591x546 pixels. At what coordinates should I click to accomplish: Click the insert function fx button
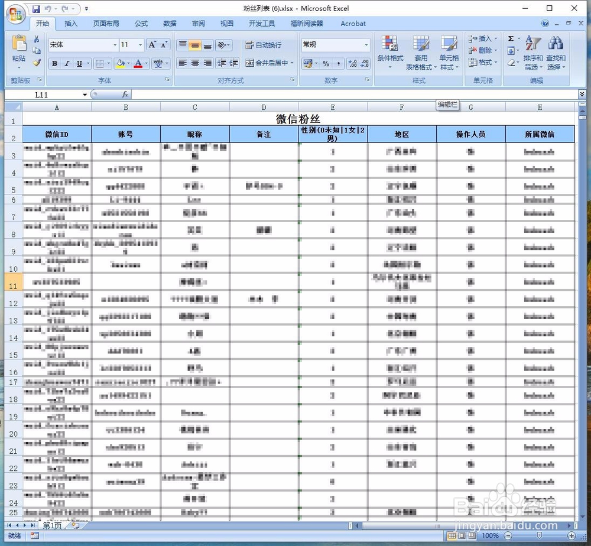pyautogui.click(x=125, y=95)
